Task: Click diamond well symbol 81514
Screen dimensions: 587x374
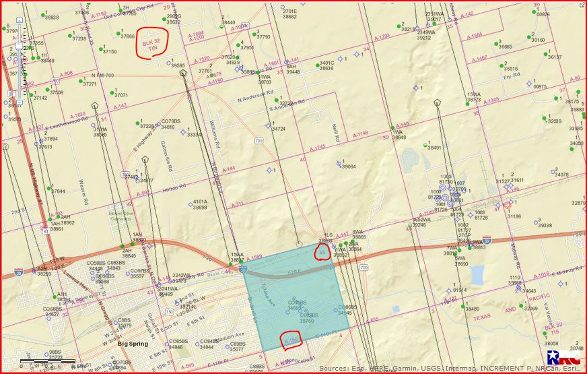Action: tap(448, 291)
